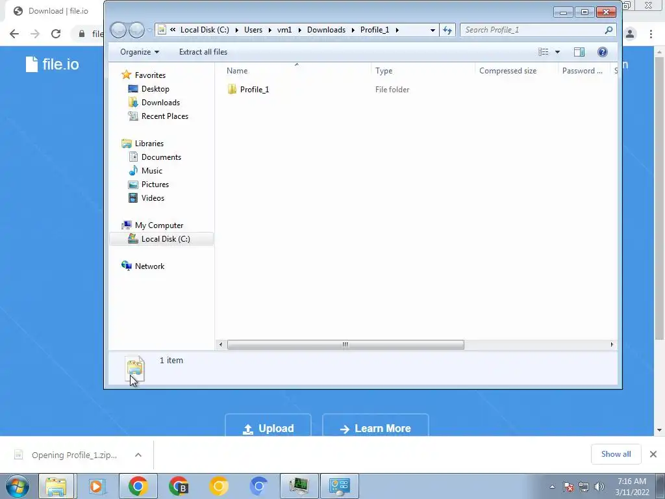This screenshot has width=665, height=499.
Task: Show hidden path via double-chevron breadcrumb
Action: (173, 30)
